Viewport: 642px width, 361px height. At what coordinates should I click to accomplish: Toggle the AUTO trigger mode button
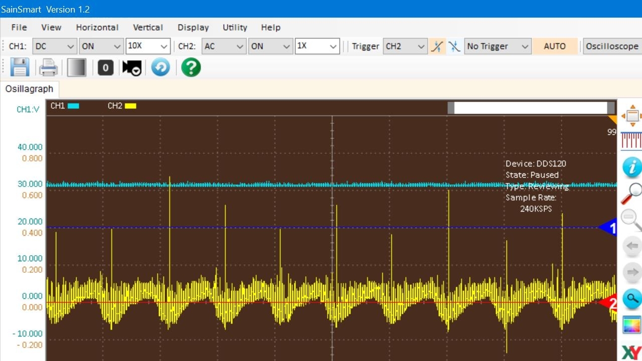pos(555,46)
